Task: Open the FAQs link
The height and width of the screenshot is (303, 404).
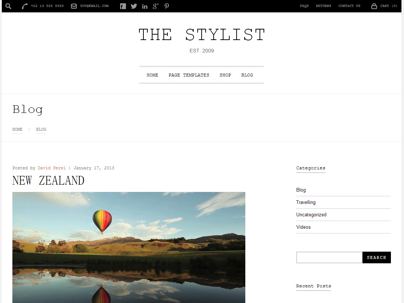Action: (304, 6)
